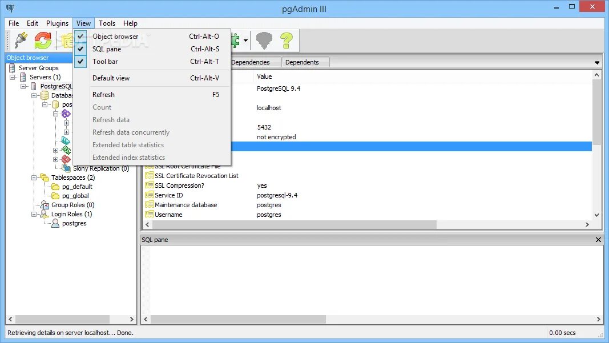This screenshot has width=609, height=343.
Task: Open the plugins icon dropdown arrow
Action: [x=245, y=41]
